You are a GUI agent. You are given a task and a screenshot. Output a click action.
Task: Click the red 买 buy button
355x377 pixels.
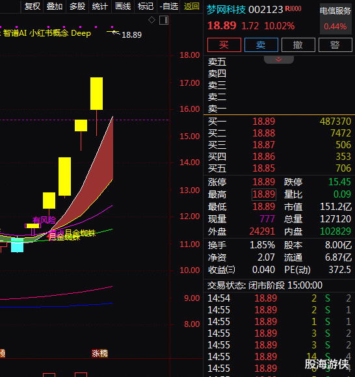tap(224, 45)
